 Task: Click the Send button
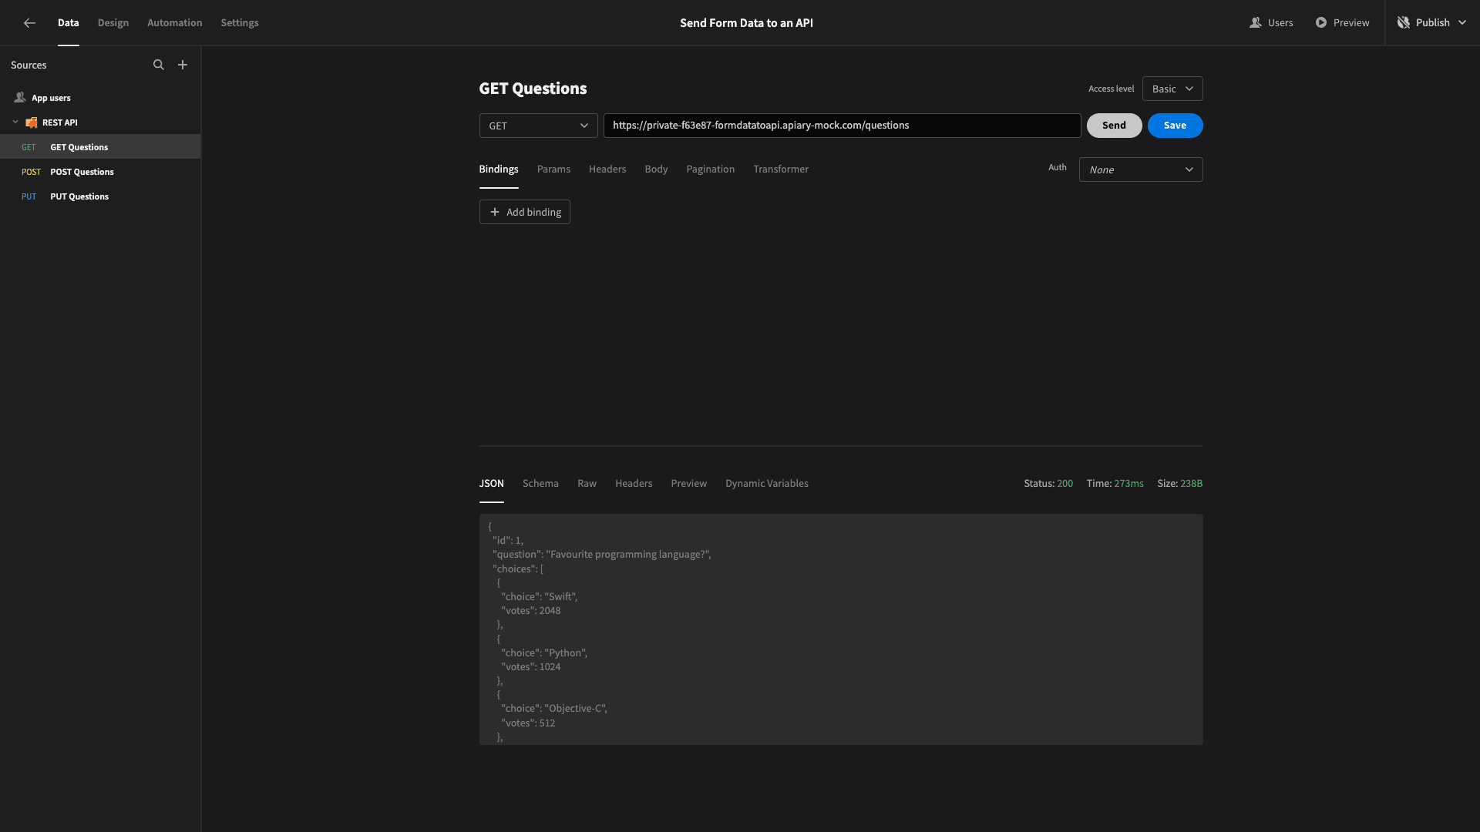click(x=1114, y=126)
